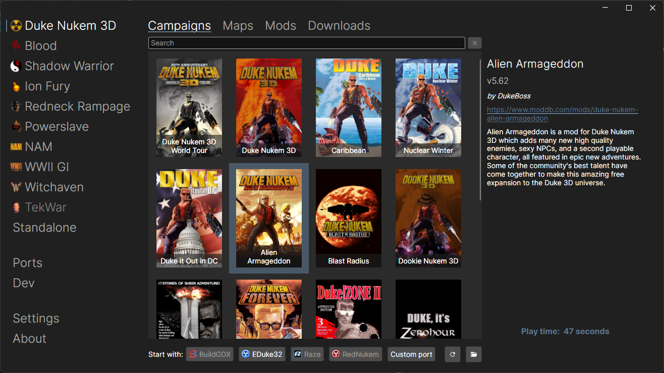Click the refresh icon button
The height and width of the screenshot is (373, 664).
coord(453,354)
